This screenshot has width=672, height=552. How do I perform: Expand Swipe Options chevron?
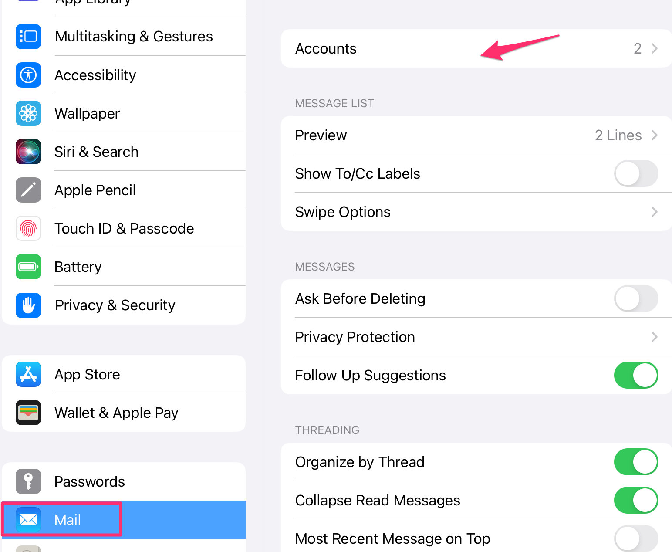(x=654, y=212)
